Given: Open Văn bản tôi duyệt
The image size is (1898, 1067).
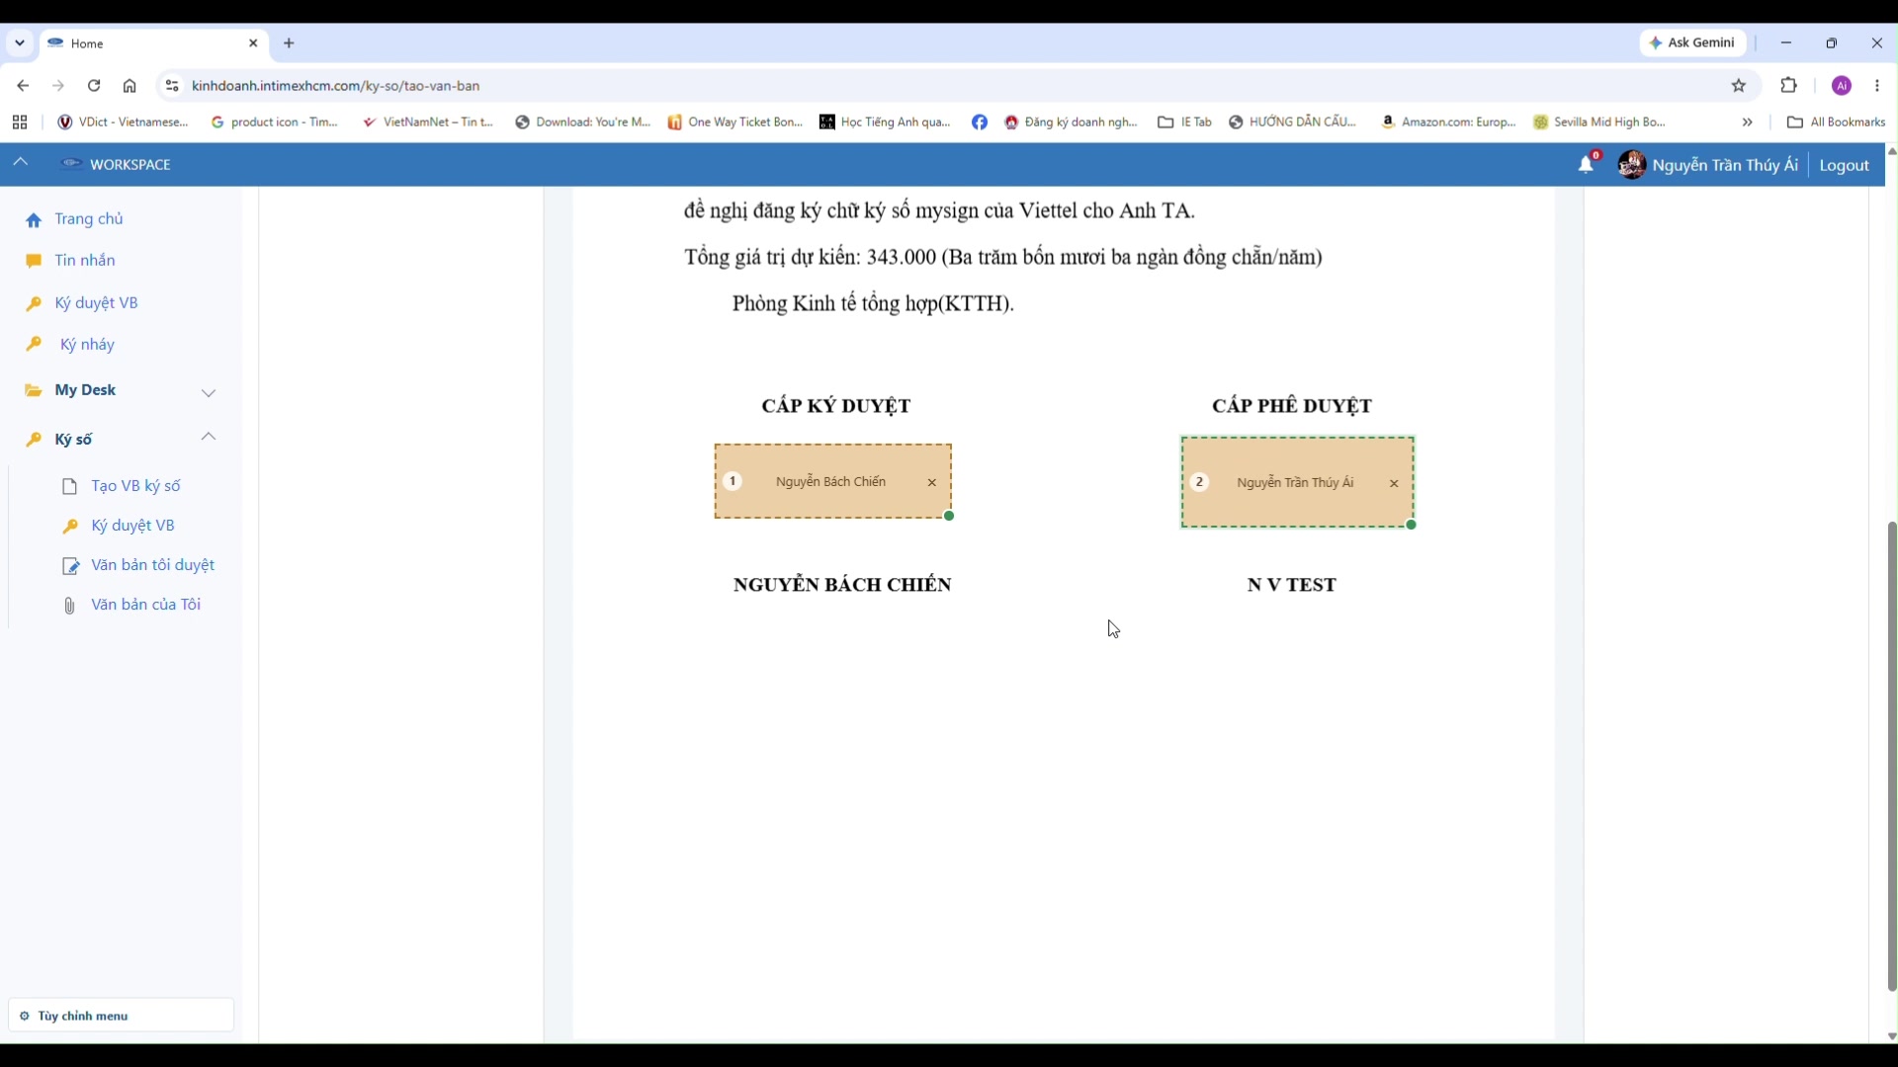Looking at the screenshot, I should point(152,565).
